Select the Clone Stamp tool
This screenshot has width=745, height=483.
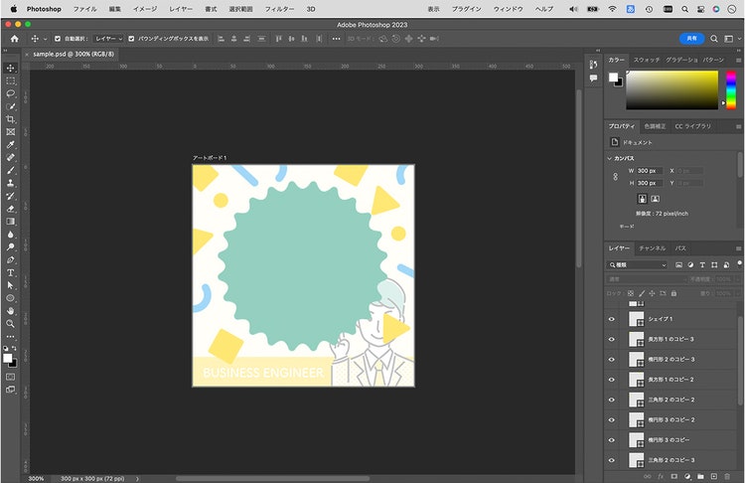(x=11, y=183)
